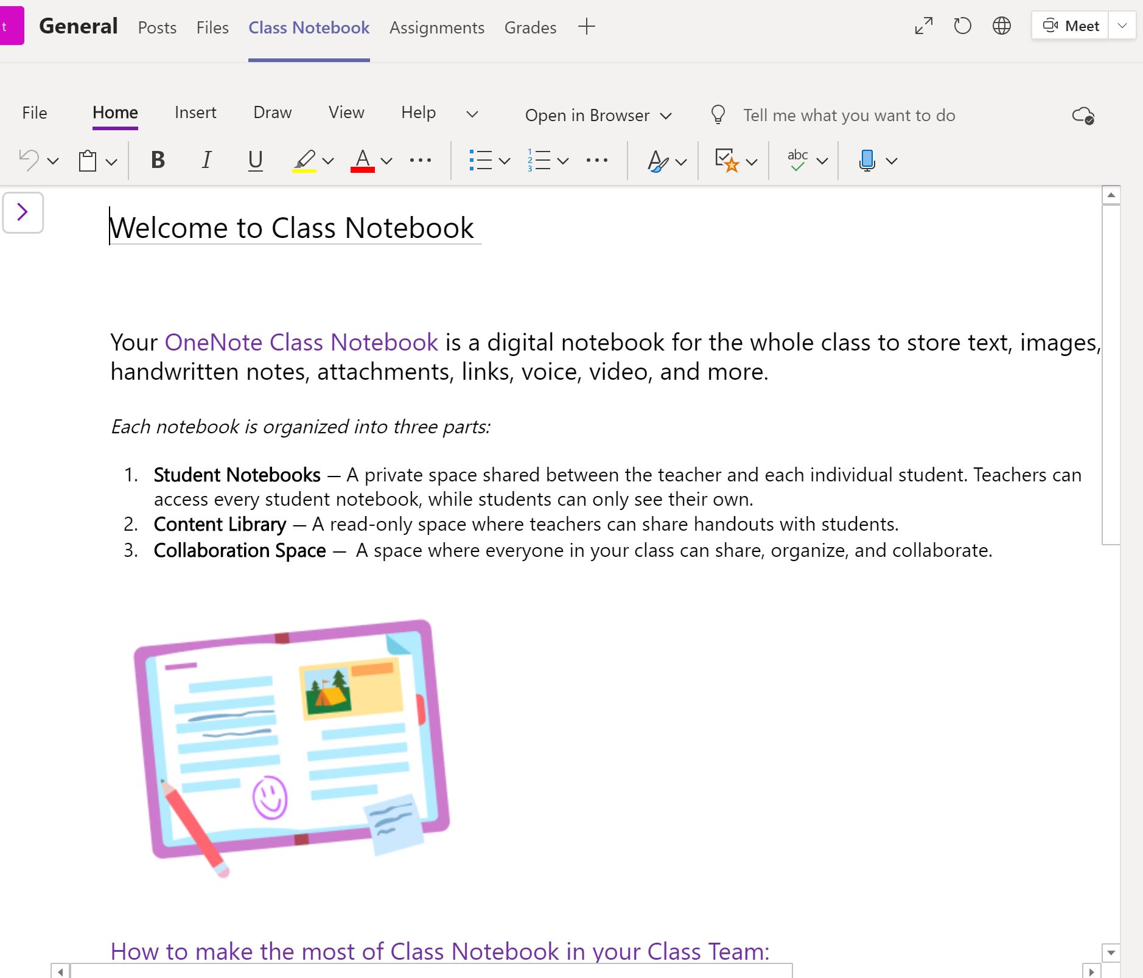Toggle Bold formatting
1143x978 pixels.
click(158, 160)
